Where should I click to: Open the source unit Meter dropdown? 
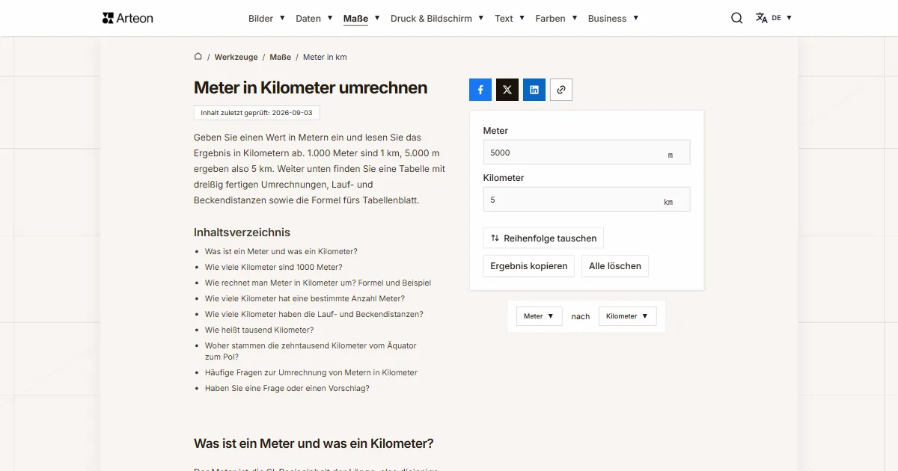click(x=539, y=316)
